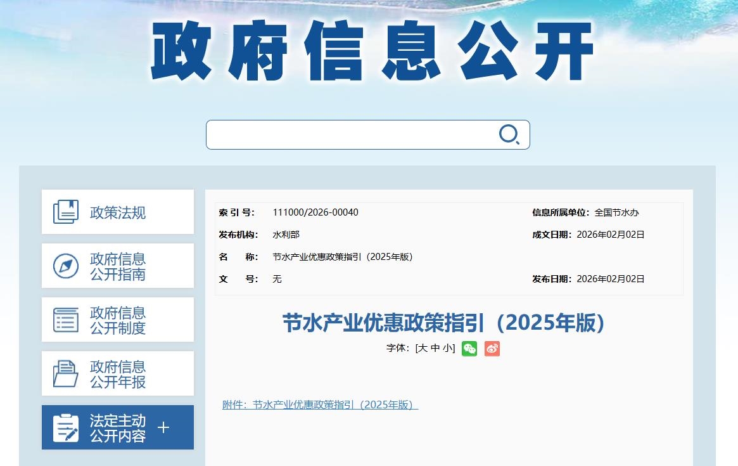
Task: Go to 政府信息公开指南 menu label
Action: 118,267
